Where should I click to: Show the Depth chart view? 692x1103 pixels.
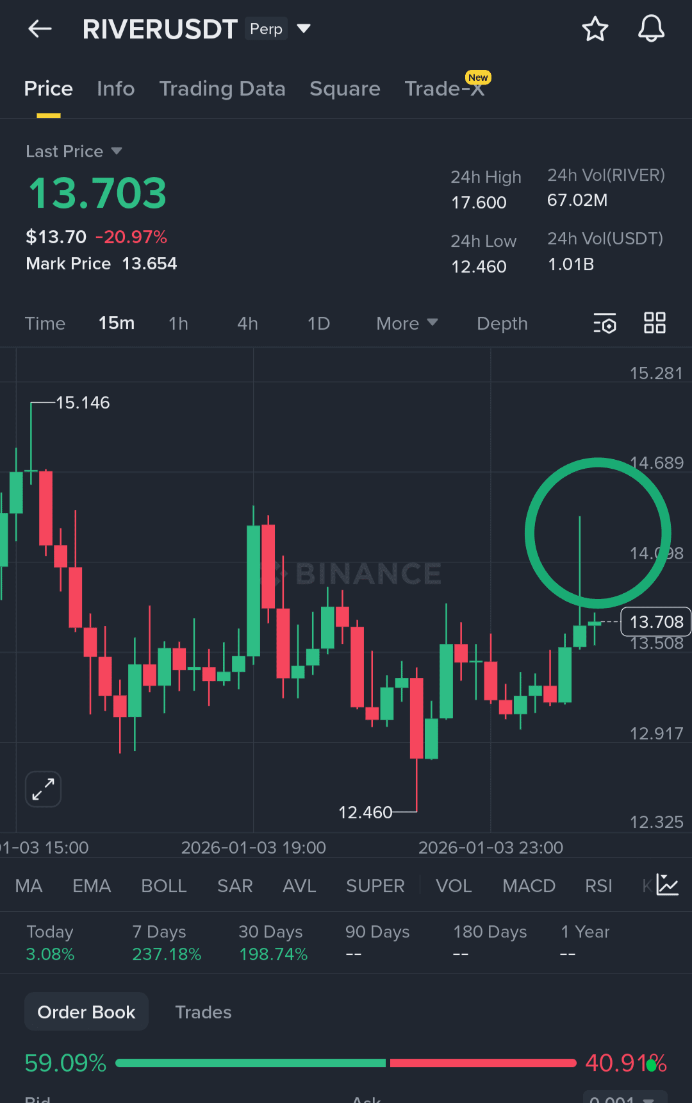point(502,323)
